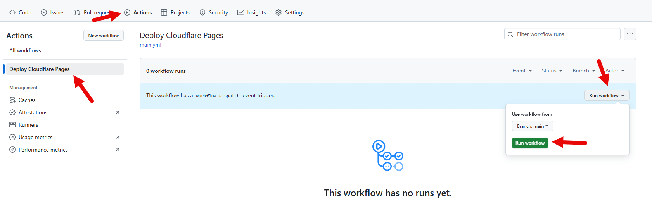Click the external-link arrow beside Performance metrics
Viewport: 652px width, 205px height.
(x=118, y=150)
